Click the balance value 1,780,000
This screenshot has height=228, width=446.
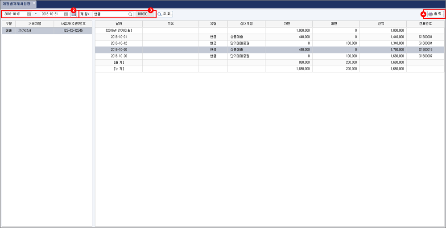point(383,50)
